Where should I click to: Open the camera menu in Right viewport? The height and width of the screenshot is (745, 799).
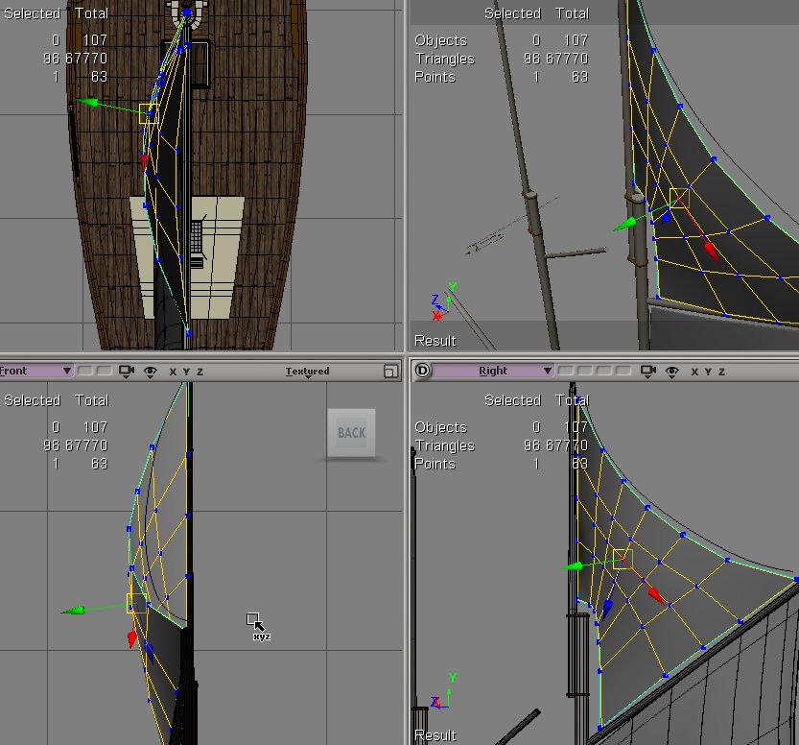click(x=647, y=371)
